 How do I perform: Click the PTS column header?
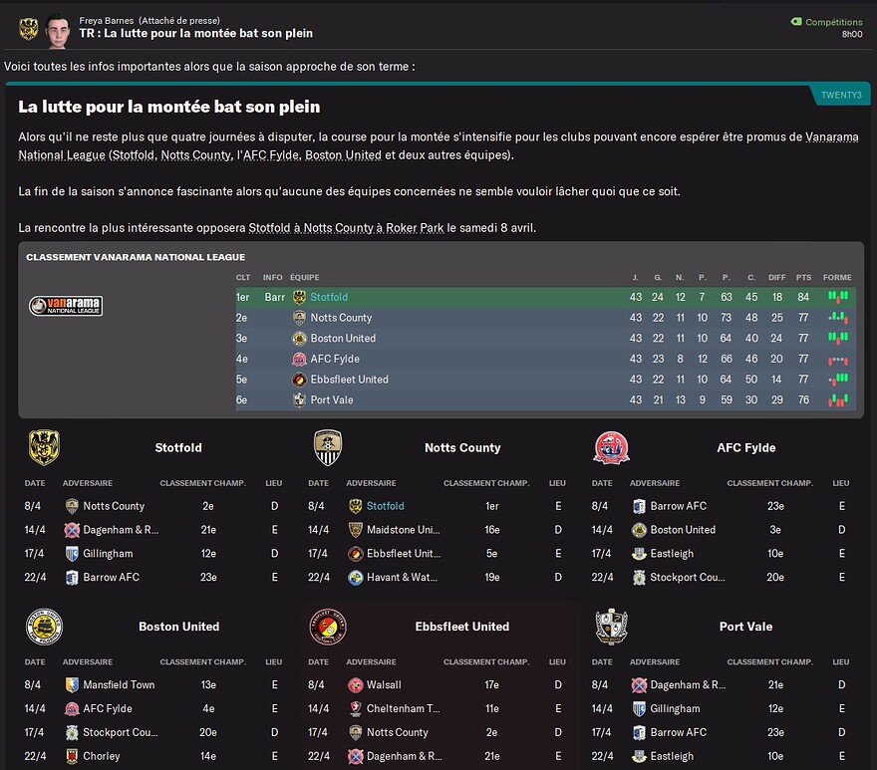(803, 277)
